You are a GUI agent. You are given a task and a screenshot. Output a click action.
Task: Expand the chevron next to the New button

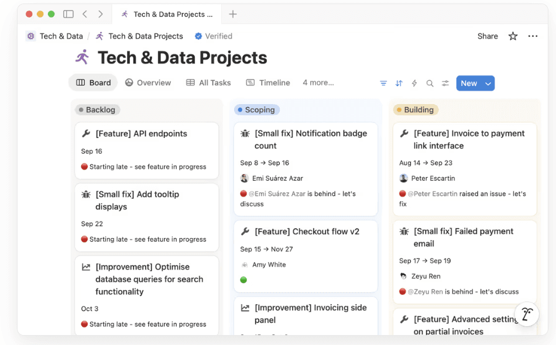click(488, 83)
